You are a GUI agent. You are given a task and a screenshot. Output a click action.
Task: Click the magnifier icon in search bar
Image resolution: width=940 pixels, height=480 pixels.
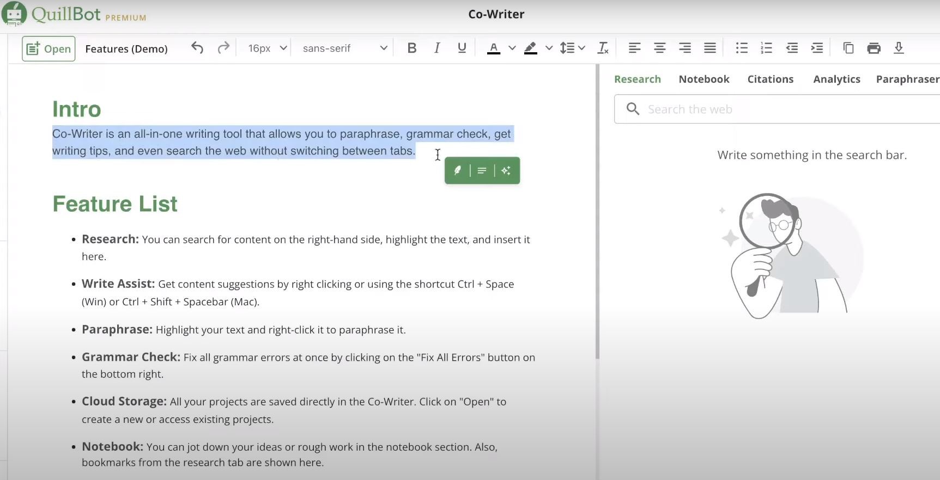(x=633, y=109)
